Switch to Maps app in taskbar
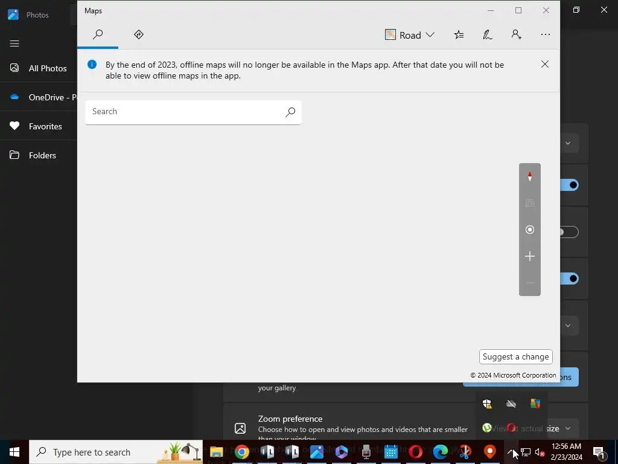618x464 pixels. [490, 452]
